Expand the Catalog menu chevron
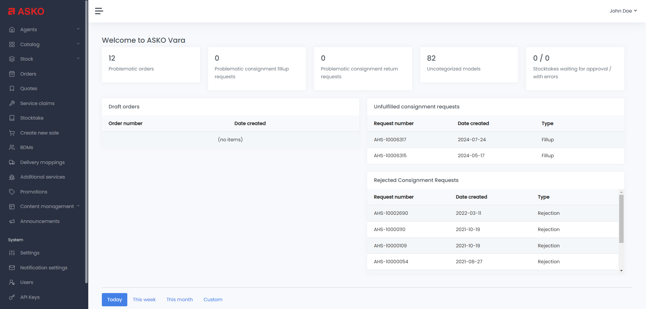The image size is (646, 309). [78, 44]
